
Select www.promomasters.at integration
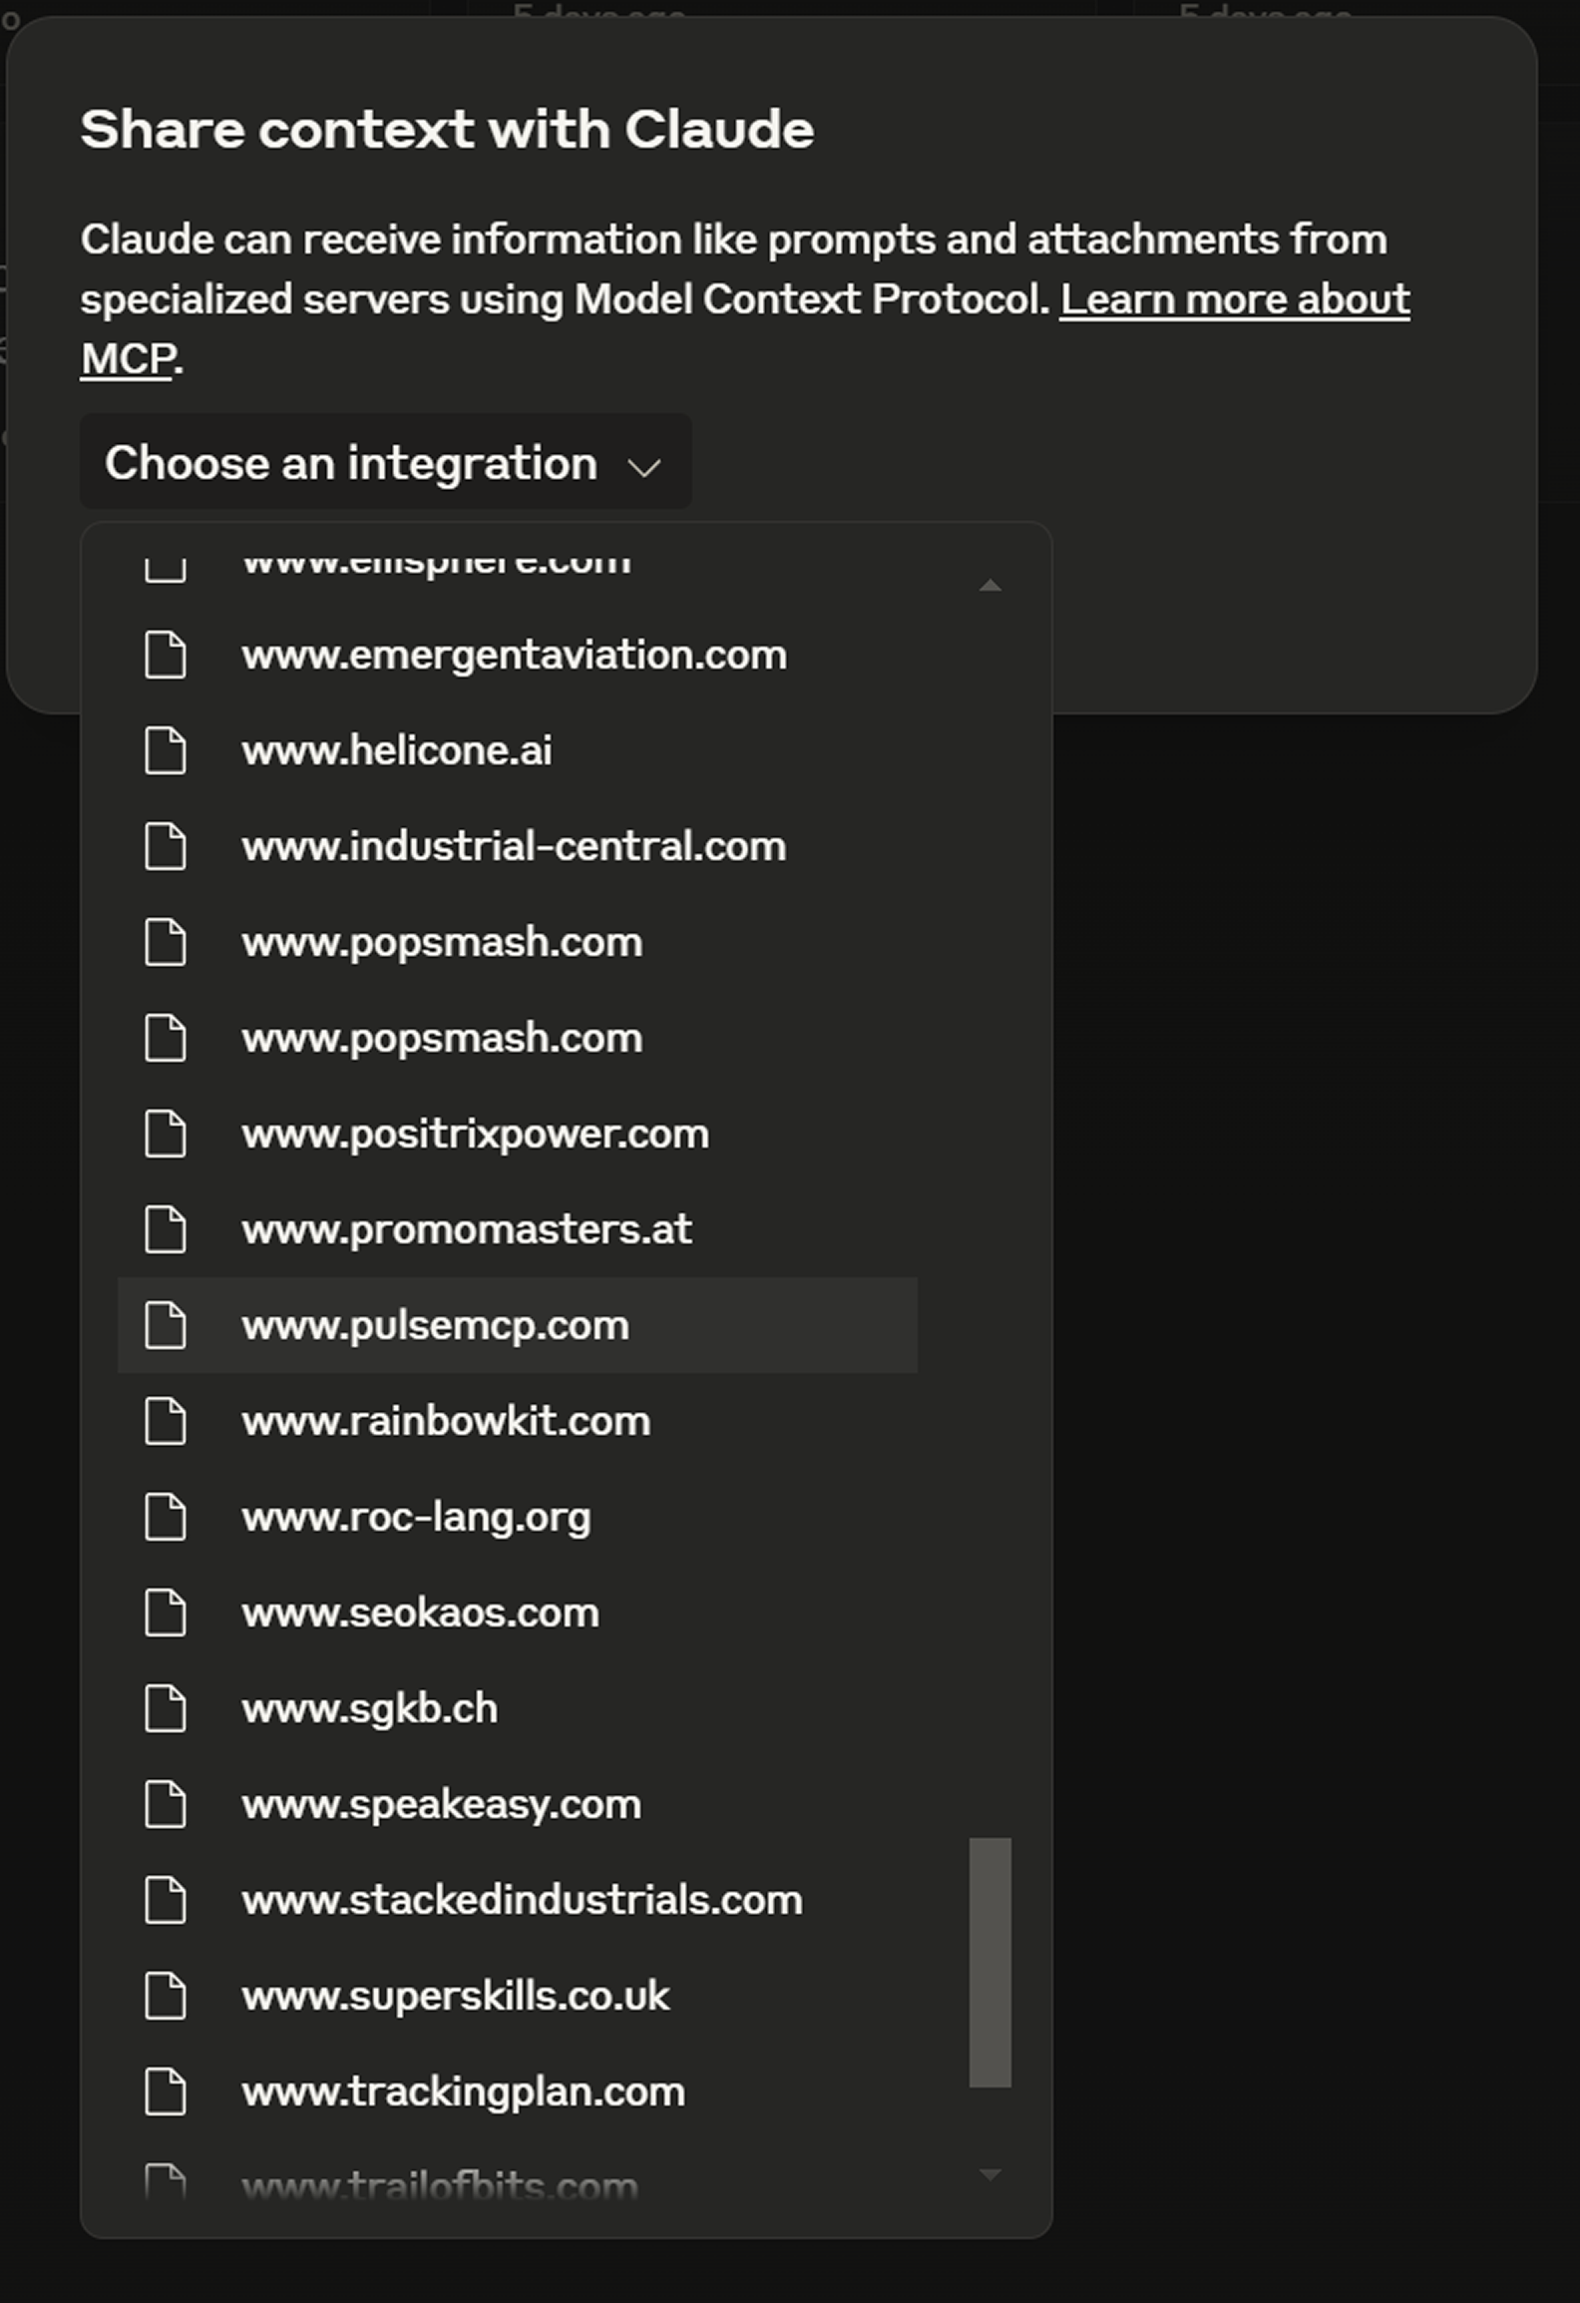(517, 1230)
